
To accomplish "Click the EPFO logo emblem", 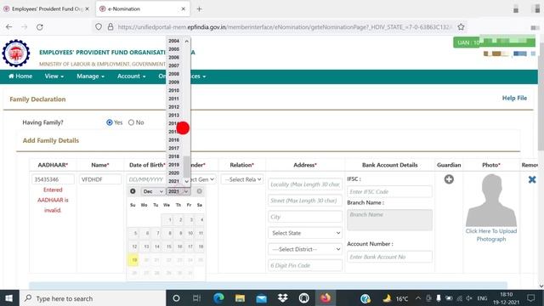I will (x=16, y=53).
